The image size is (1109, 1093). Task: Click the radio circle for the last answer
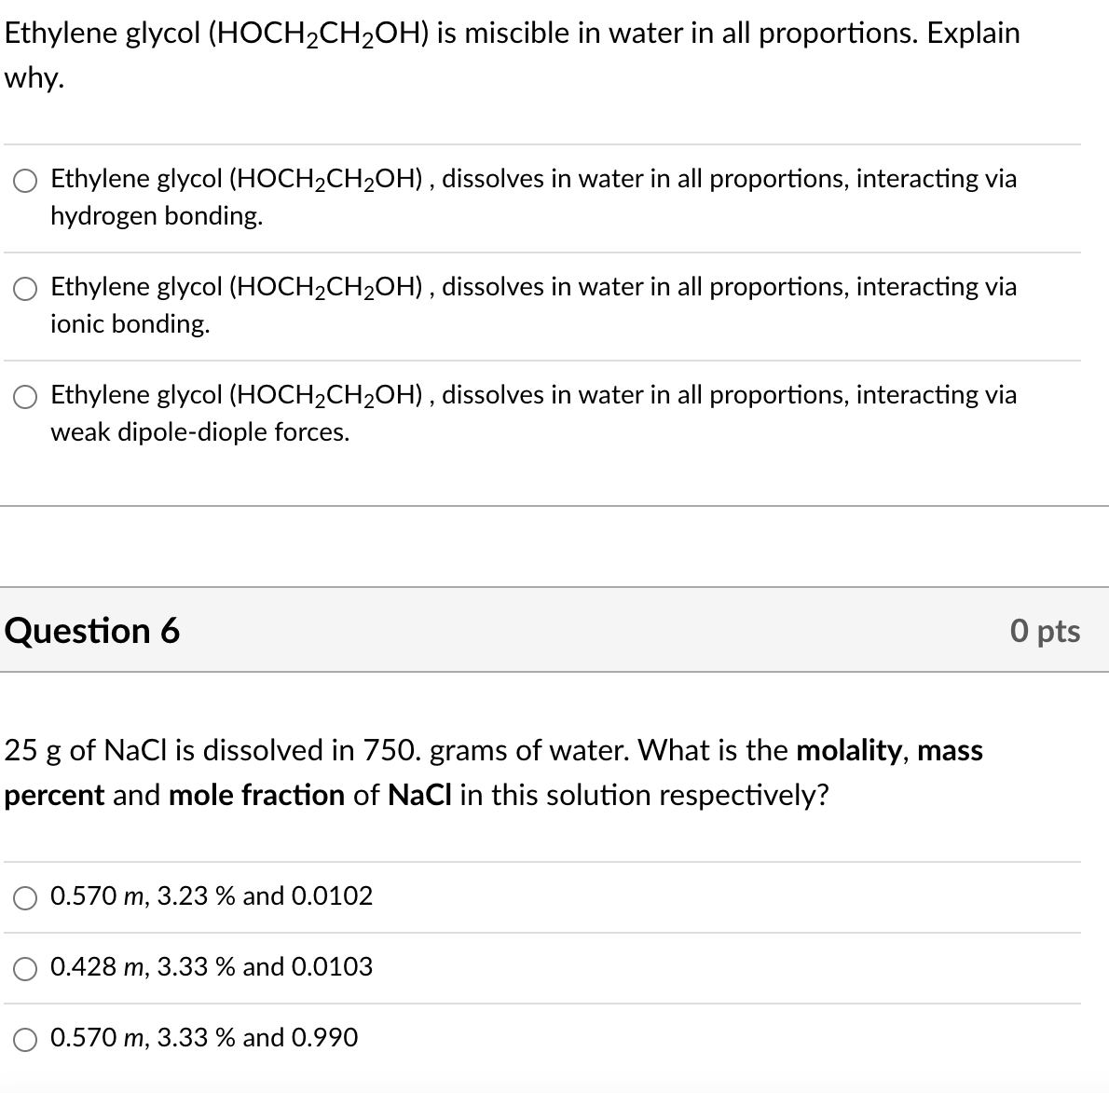25,1039
